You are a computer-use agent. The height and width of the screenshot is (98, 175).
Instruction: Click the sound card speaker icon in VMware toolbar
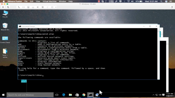coord(38,7)
